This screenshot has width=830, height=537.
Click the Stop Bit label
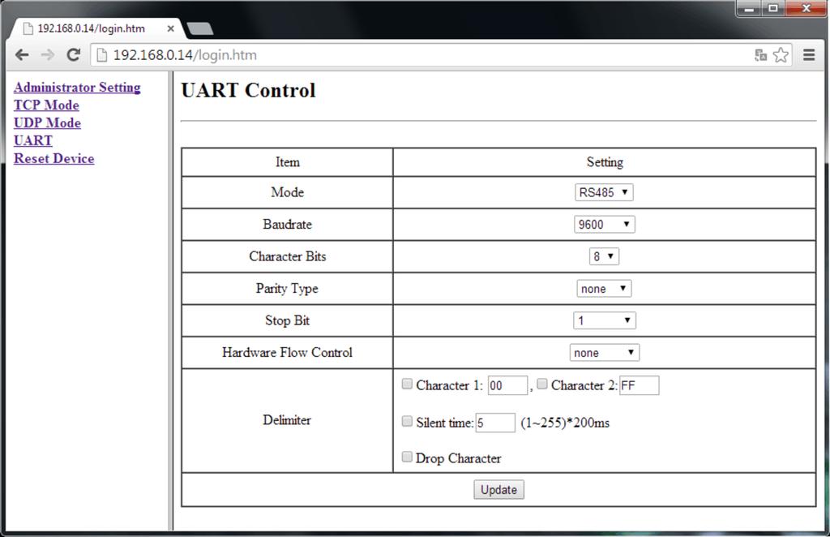tap(287, 320)
